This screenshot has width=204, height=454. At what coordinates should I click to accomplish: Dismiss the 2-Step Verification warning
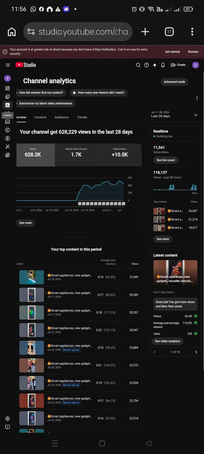[193, 52]
